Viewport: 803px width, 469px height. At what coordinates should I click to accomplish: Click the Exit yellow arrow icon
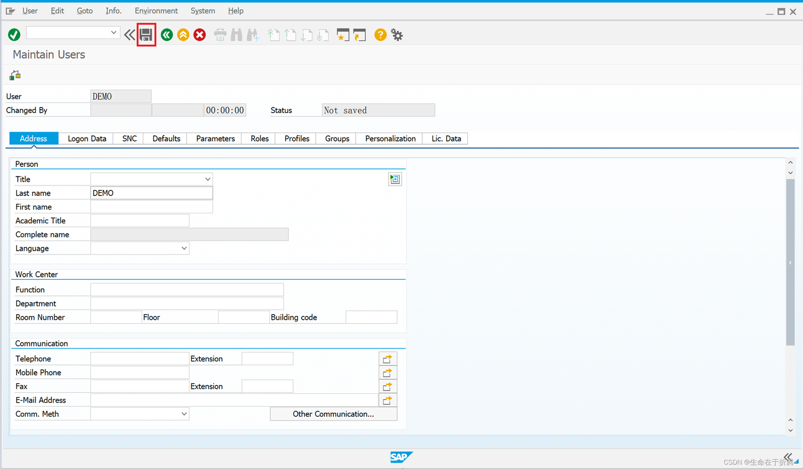click(x=183, y=35)
